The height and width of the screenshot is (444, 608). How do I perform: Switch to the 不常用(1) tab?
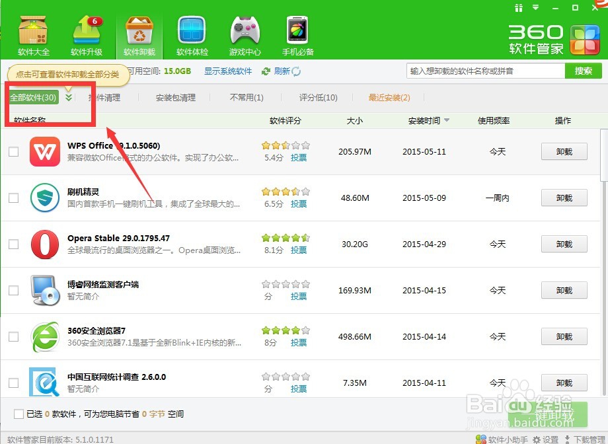[247, 97]
